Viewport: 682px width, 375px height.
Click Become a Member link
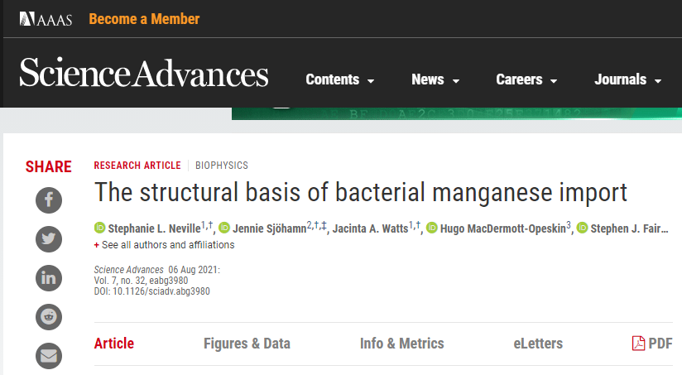click(144, 18)
